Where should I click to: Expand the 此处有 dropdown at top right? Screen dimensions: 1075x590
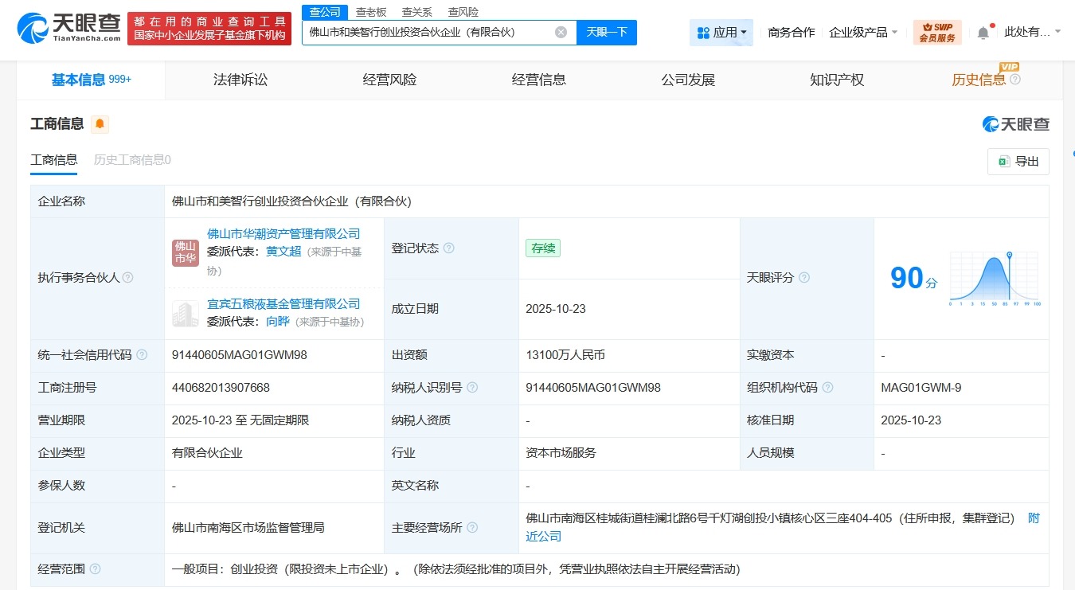tap(1031, 32)
